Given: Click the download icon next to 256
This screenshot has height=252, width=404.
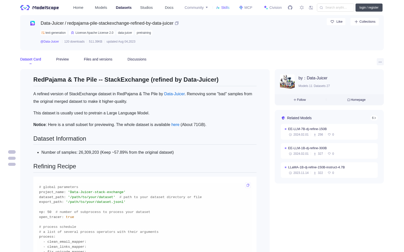Looking at the screenshot, I should point(315,135).
